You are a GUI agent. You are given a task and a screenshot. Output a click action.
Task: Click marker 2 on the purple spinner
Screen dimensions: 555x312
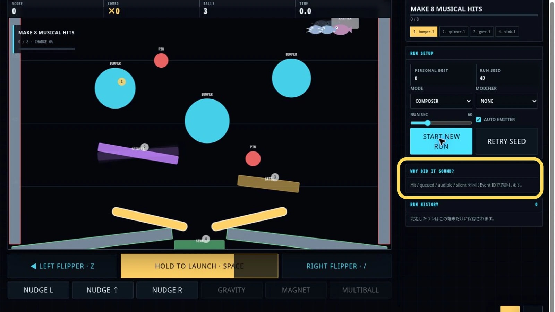click(x=145, y=147)
